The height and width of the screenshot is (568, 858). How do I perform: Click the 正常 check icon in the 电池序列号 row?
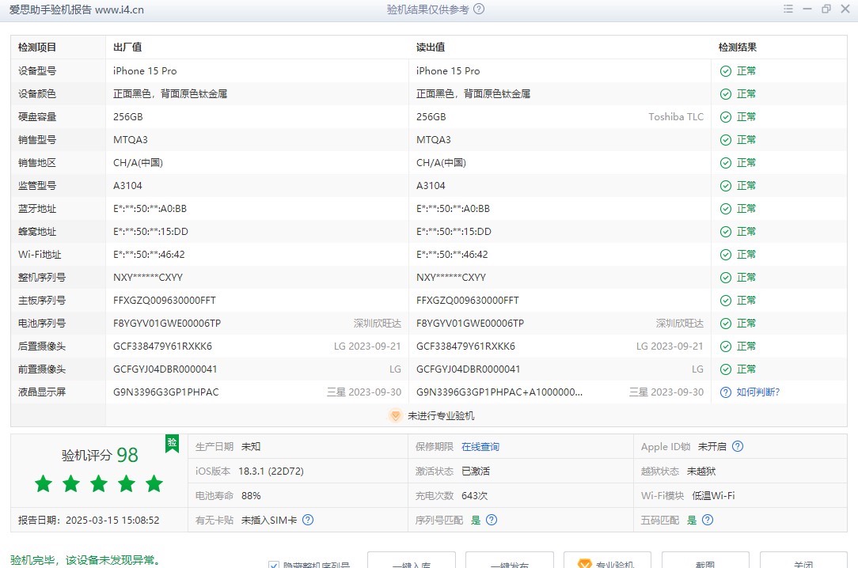[726, 324]
